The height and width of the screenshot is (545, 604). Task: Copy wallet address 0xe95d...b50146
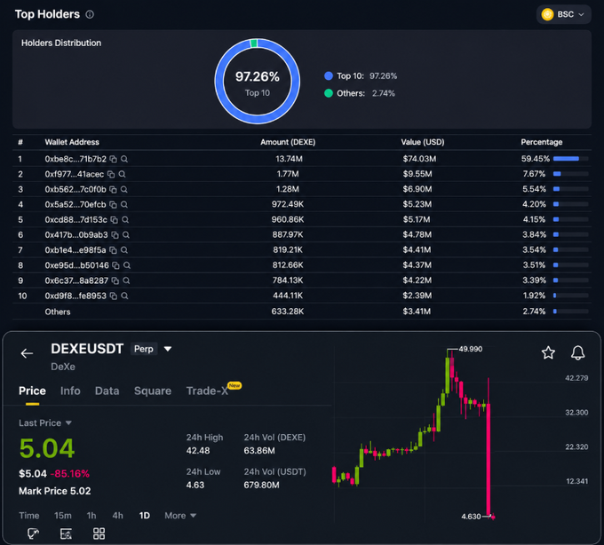pyautogui.click(x=115, y=265)
